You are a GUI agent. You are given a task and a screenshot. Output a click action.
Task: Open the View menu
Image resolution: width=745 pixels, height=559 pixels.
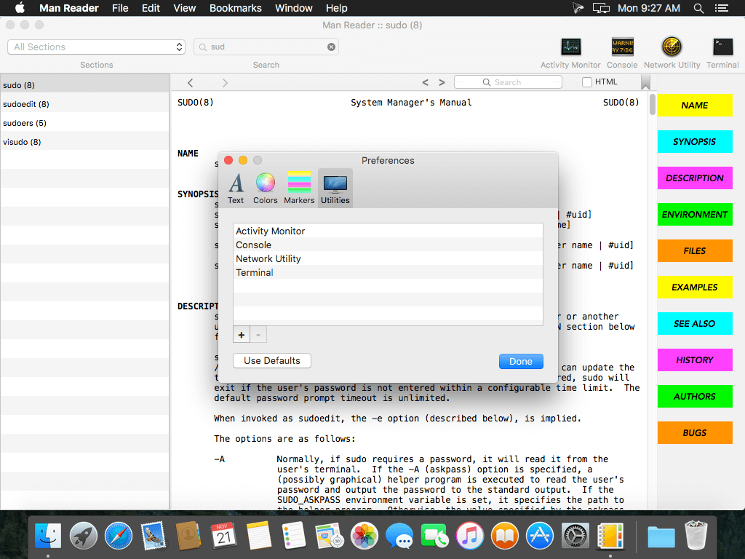click(x=184, y=8)
